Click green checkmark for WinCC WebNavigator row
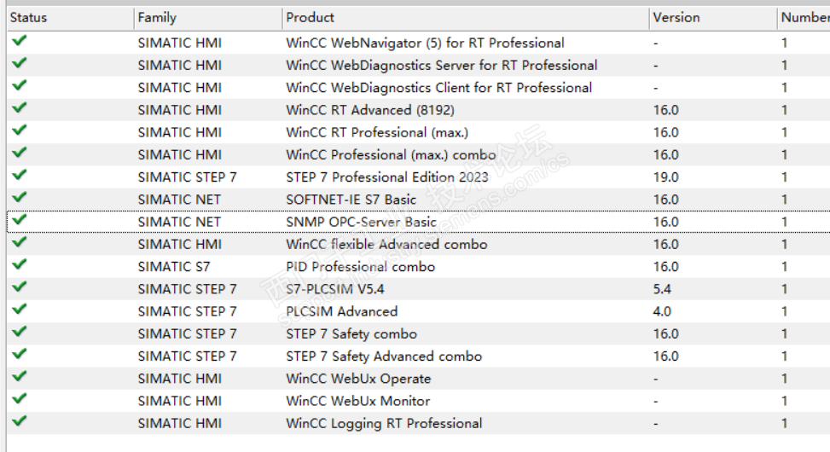 point(20,41)
